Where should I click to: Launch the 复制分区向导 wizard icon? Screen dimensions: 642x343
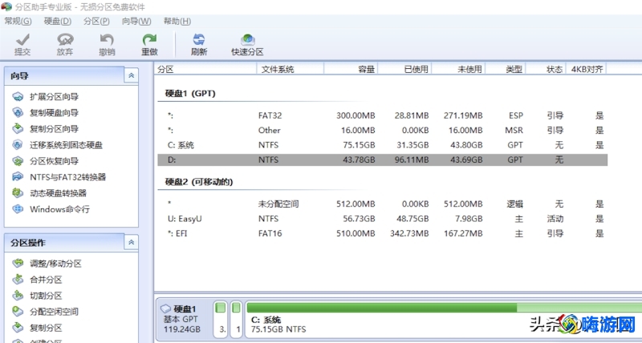[x=18, y=129]
